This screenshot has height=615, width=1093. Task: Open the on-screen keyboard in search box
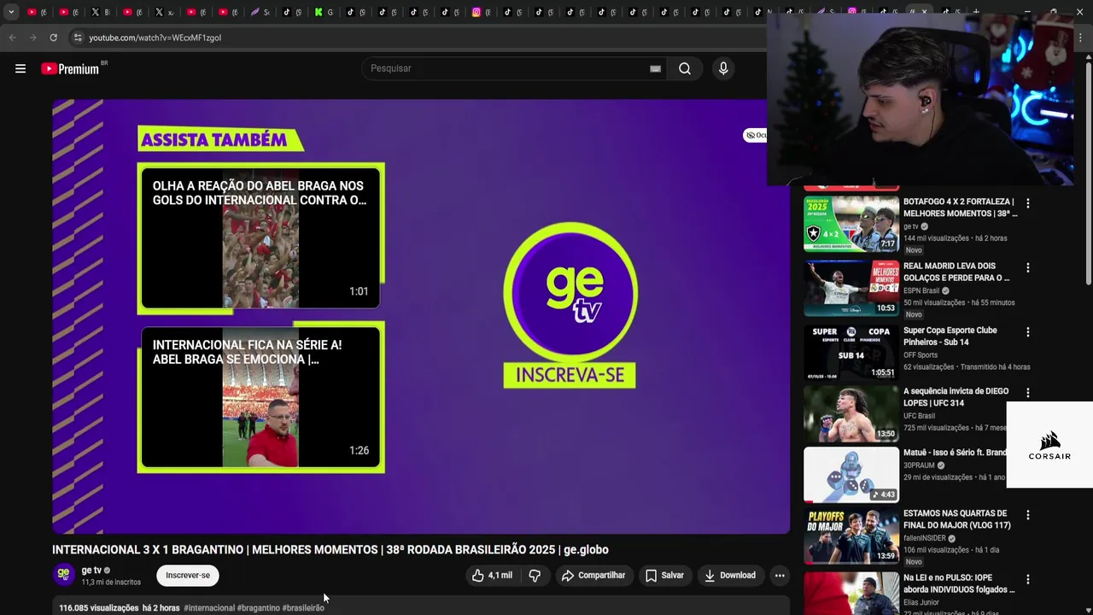[655, 69]
